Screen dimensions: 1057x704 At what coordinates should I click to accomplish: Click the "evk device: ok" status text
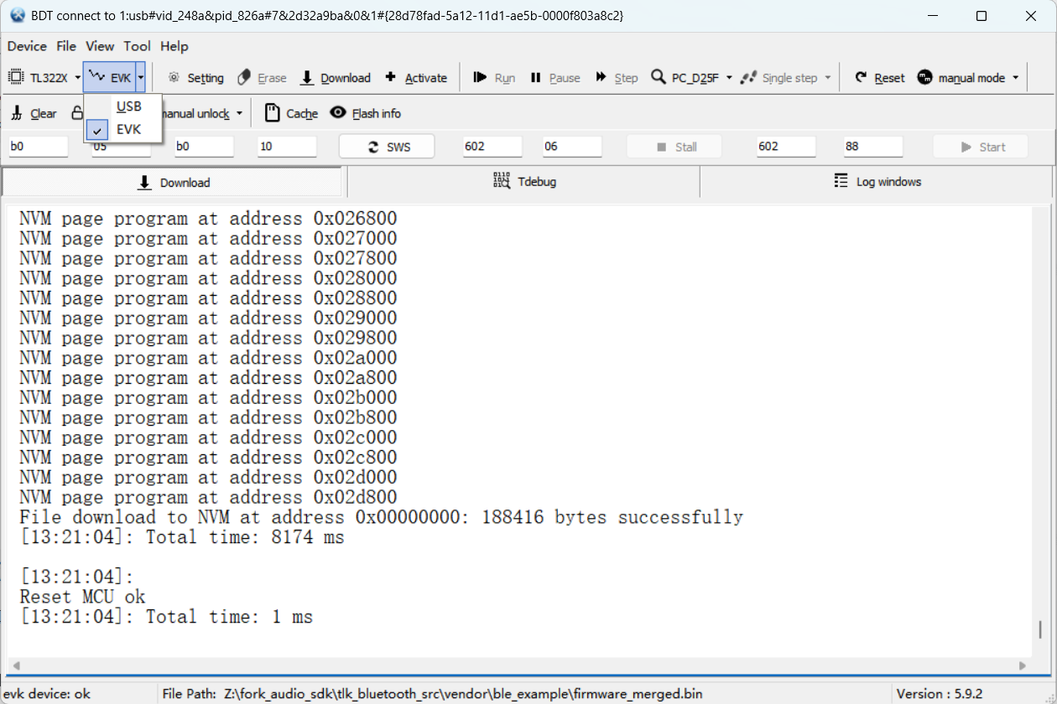coord(47,694)
